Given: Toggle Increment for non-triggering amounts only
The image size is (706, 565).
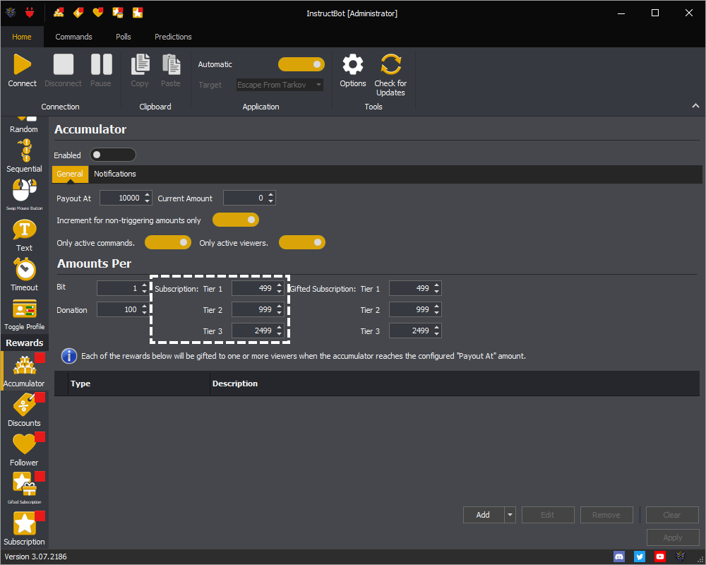Looking at the screenshot, I should click(x=236, y=220).
